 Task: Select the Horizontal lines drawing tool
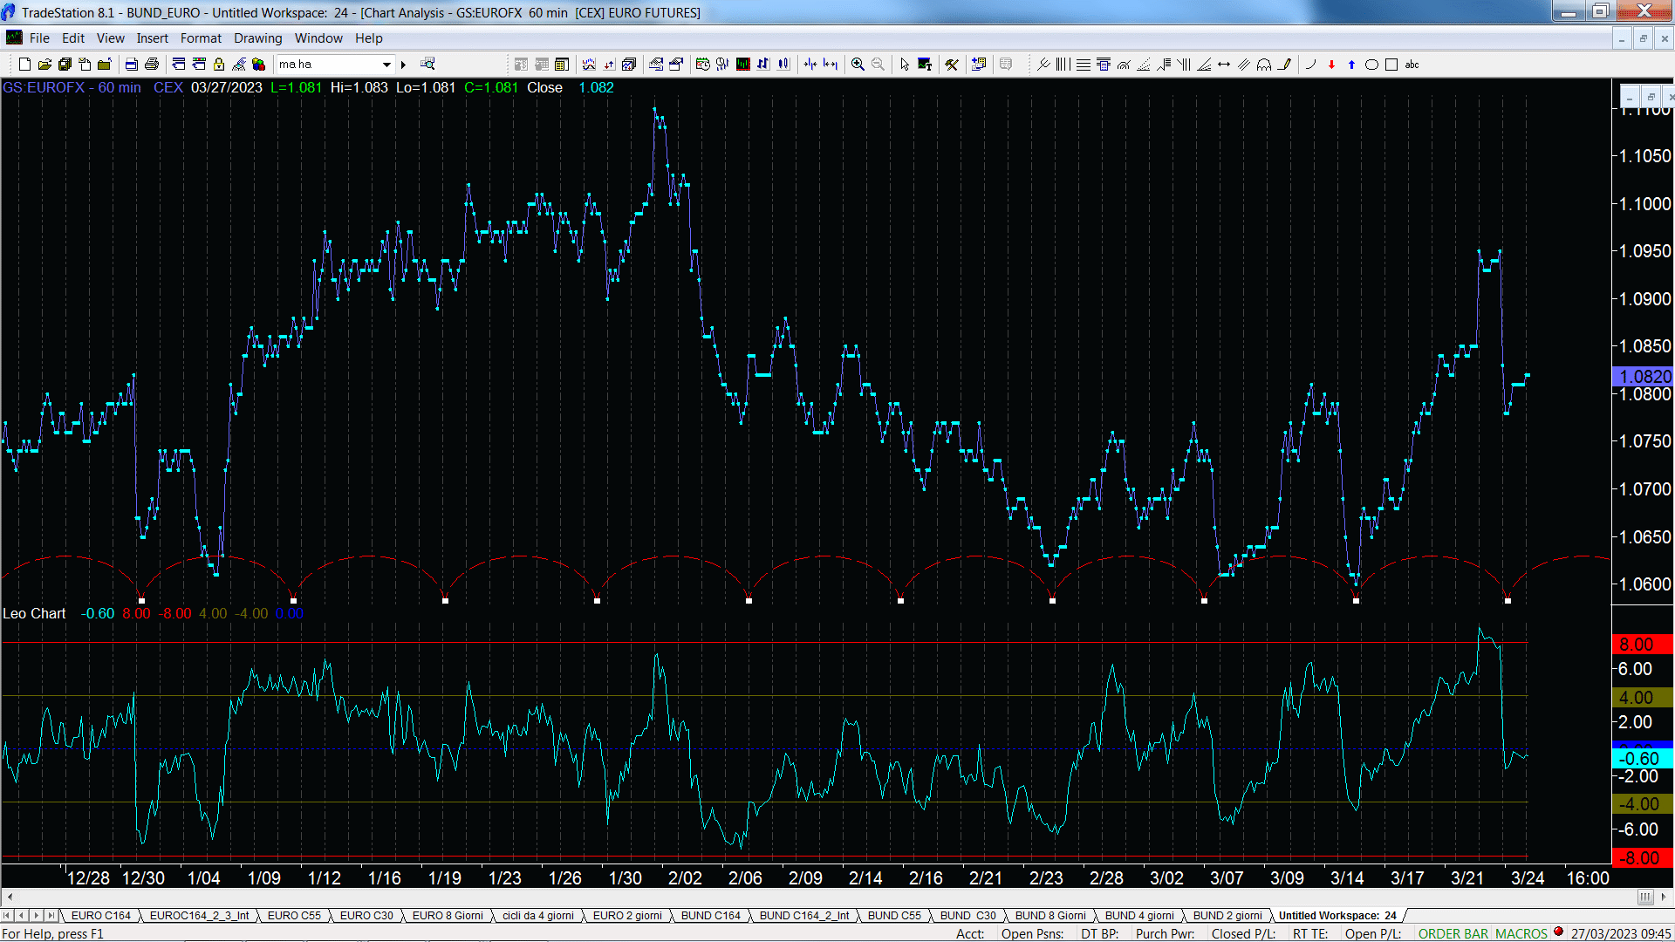[x=1084, y=65]
